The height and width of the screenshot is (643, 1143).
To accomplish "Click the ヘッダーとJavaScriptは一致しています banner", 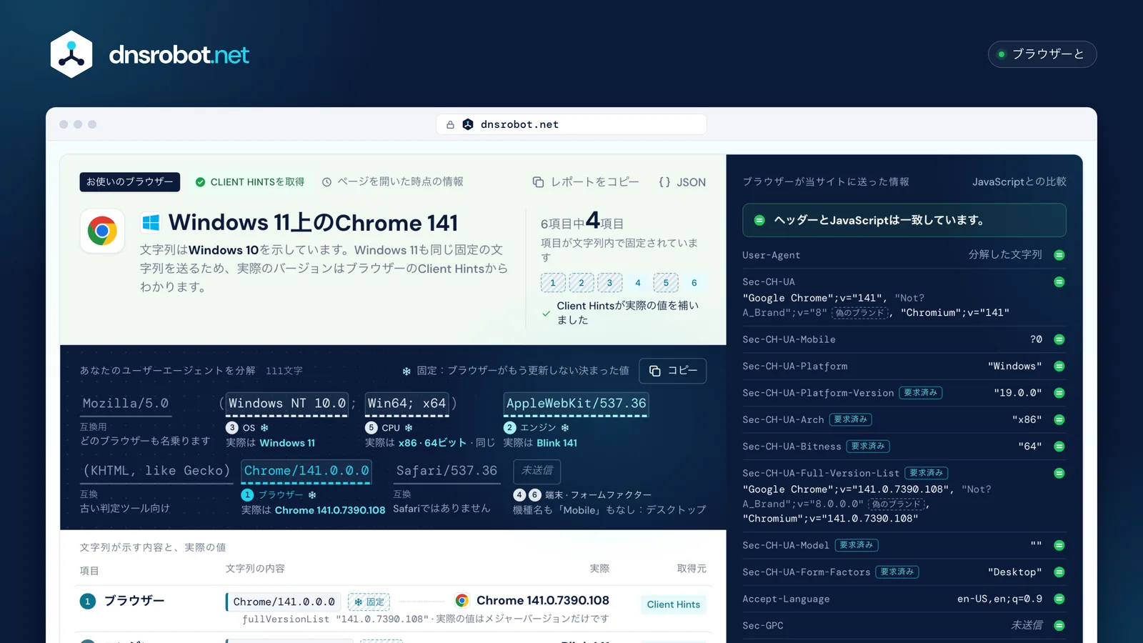I will tap(904, 220).
